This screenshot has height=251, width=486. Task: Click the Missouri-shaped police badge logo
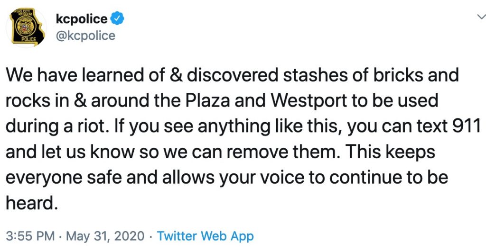click(x=27, y=27)
